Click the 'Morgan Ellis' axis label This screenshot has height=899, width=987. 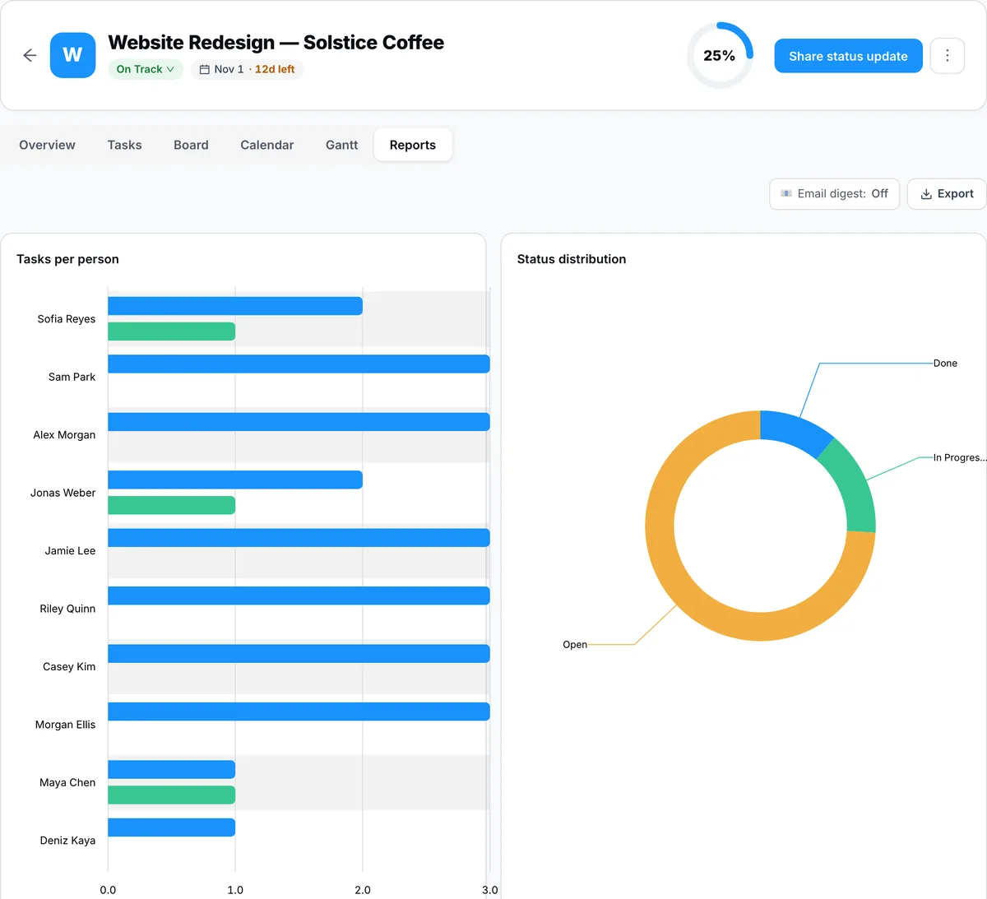click(65, 725)
